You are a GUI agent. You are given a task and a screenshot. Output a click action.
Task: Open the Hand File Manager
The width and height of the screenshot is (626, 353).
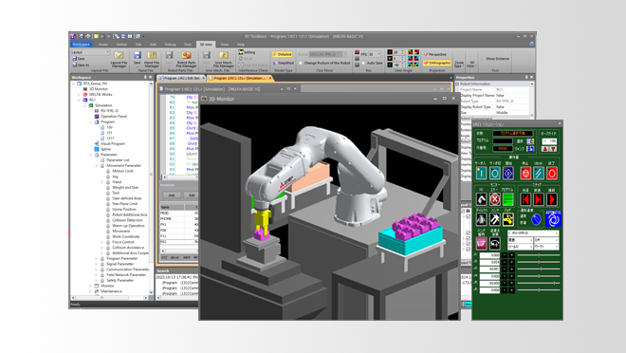(152, 59)
